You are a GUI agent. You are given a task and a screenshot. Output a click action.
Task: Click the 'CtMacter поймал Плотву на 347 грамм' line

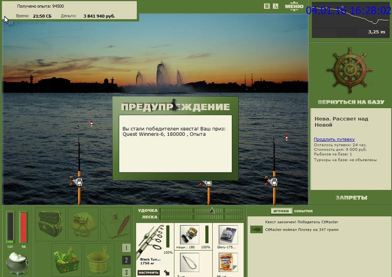click(302, 229)
